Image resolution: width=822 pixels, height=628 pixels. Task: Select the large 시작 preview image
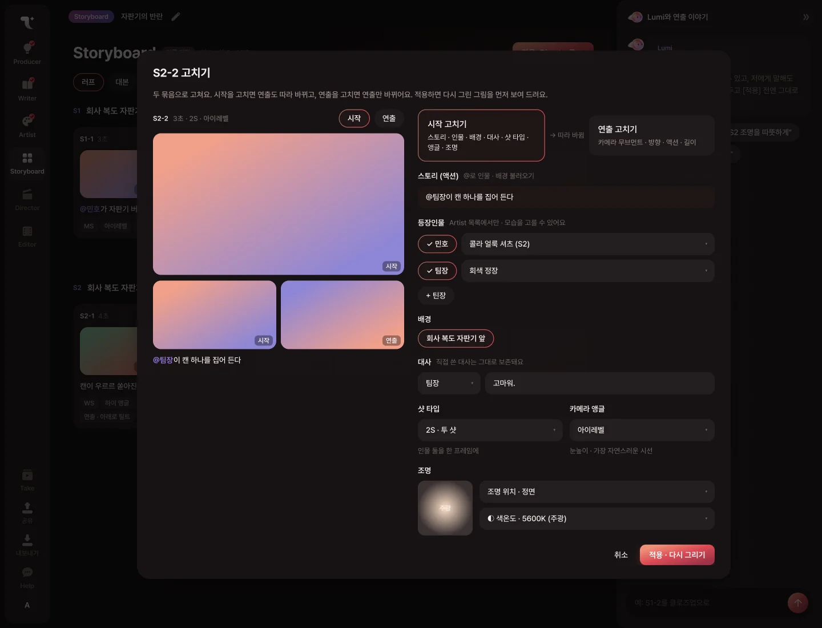279,204
